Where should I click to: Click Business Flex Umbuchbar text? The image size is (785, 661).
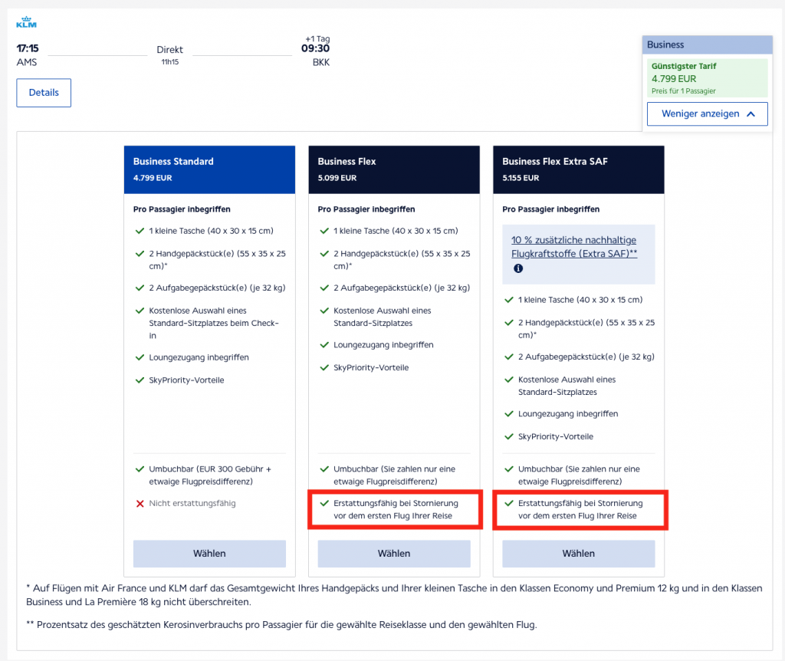[395, 475]
